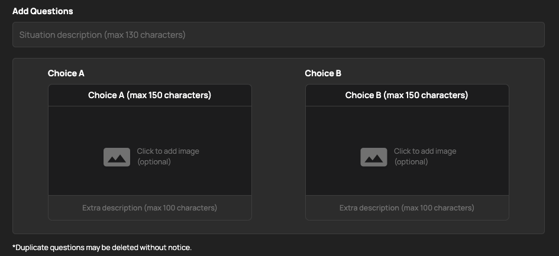This screenshot has width=559, height=256.
Task: Click the Choice A label above the card
Action: click(66, 73)
